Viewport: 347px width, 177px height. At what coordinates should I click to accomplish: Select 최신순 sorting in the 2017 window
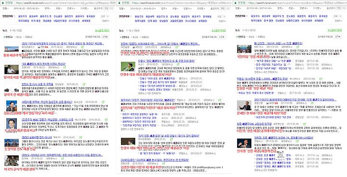(x=251, y=37)
